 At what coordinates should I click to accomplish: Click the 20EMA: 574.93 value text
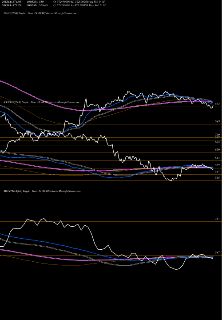[12, 2]
